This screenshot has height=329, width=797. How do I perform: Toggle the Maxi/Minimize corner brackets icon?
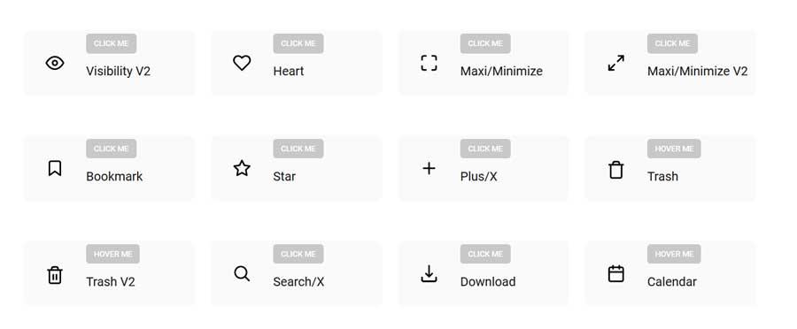coord(429,63)
